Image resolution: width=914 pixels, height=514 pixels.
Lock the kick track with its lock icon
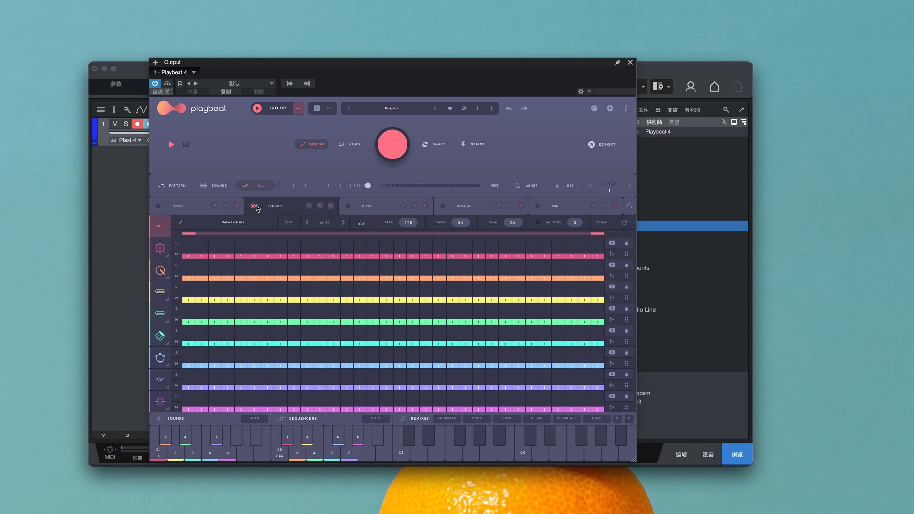click(626, 243)
